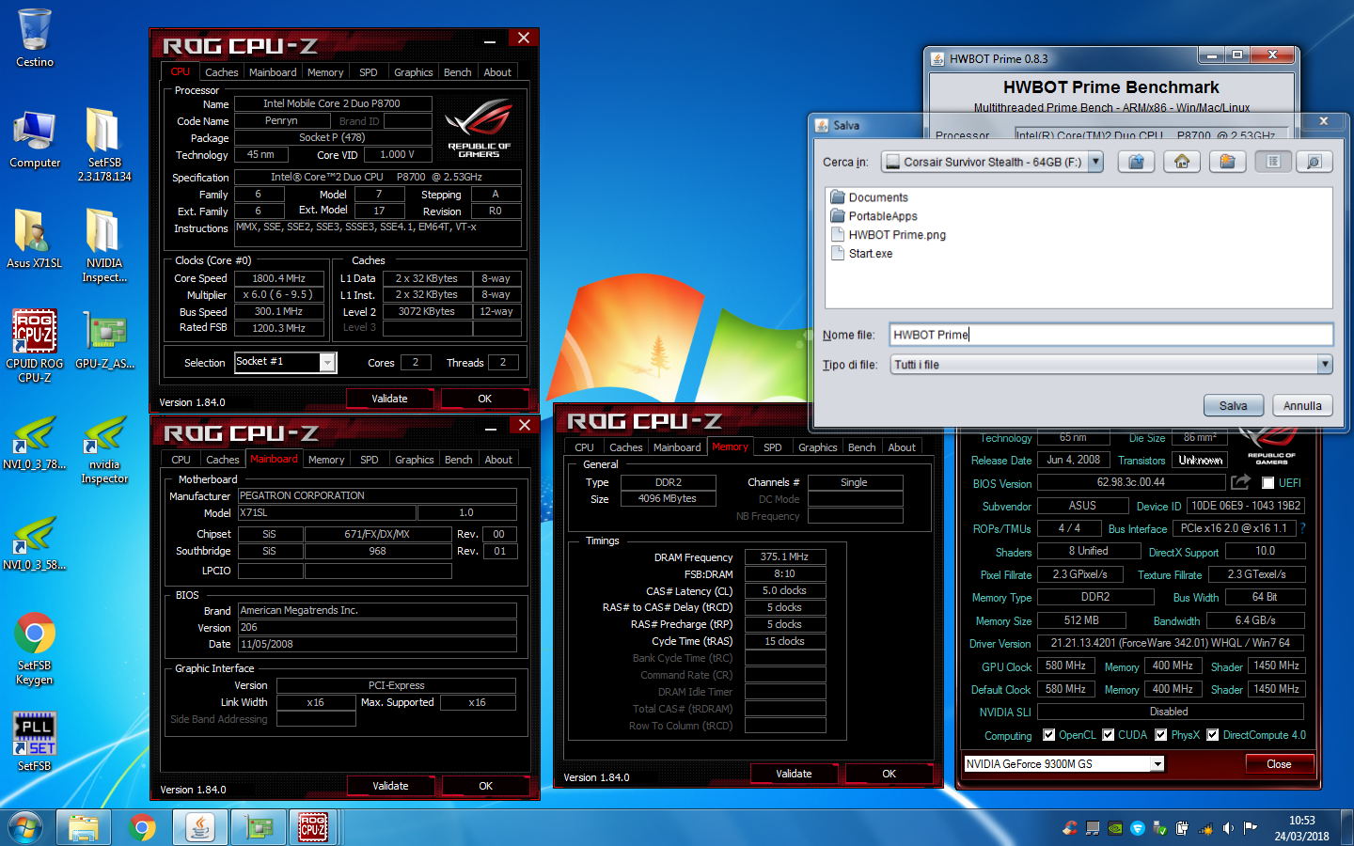Open Chrome from the taskbar

coord(142,827)
